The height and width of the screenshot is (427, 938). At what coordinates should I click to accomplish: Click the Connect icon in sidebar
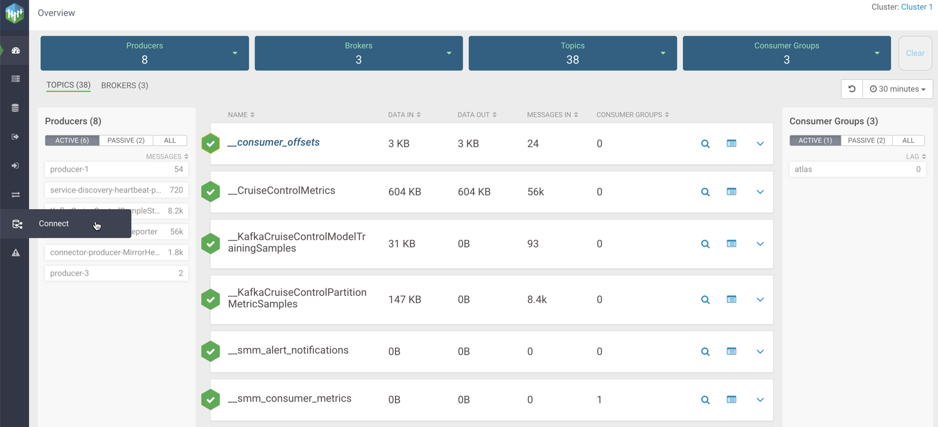(x=17, y=224)
